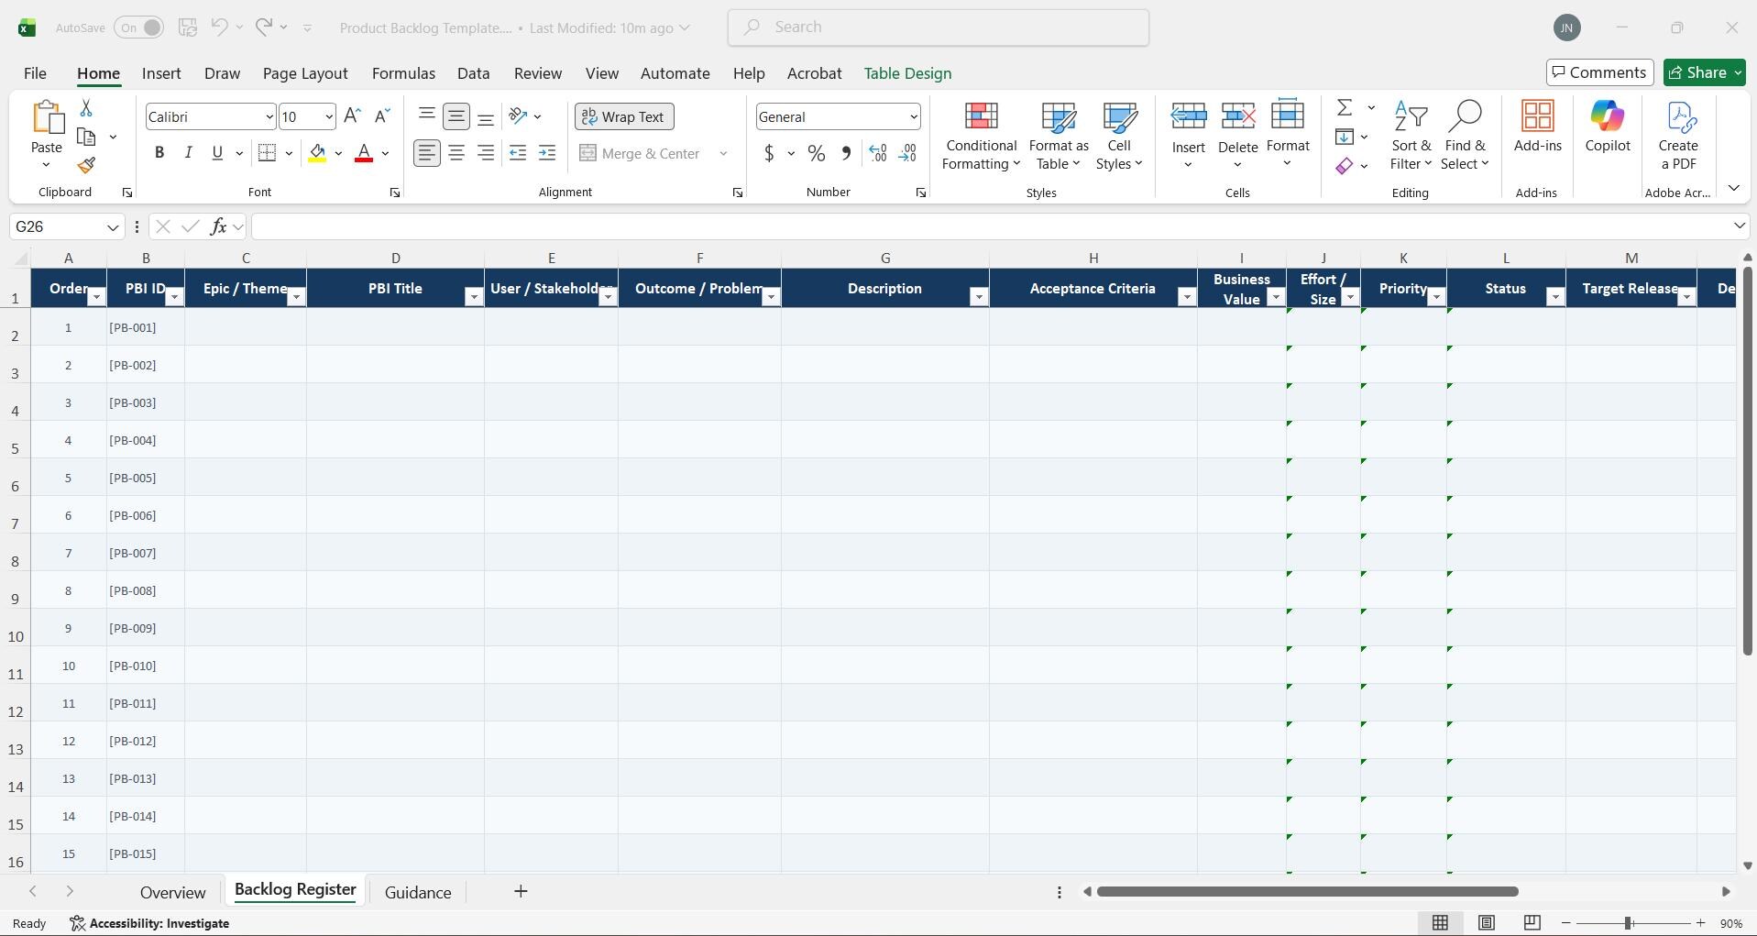Toggle the AutoSave switch
The image size is (1757, 936).
(x=139, y=28)
